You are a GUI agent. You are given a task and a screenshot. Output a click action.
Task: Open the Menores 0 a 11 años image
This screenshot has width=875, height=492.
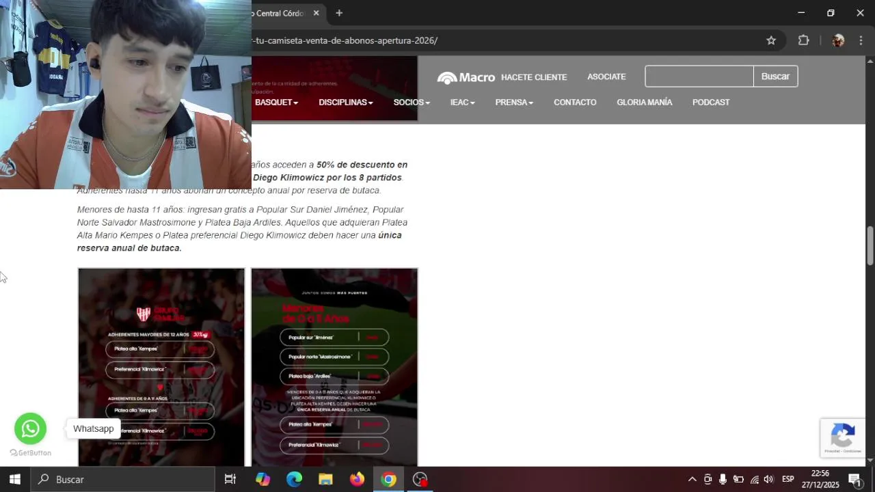click(x=334, y=368)
